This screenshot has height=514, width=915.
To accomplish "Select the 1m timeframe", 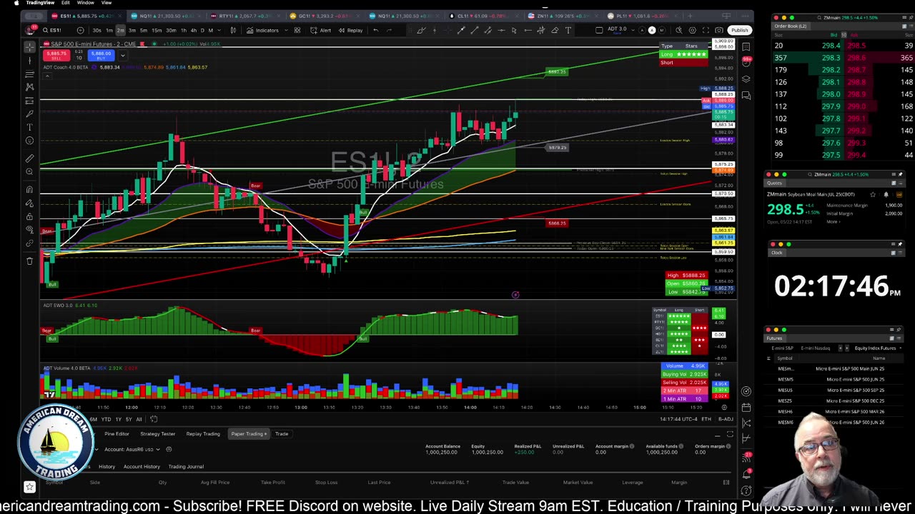I will (109, 30).
